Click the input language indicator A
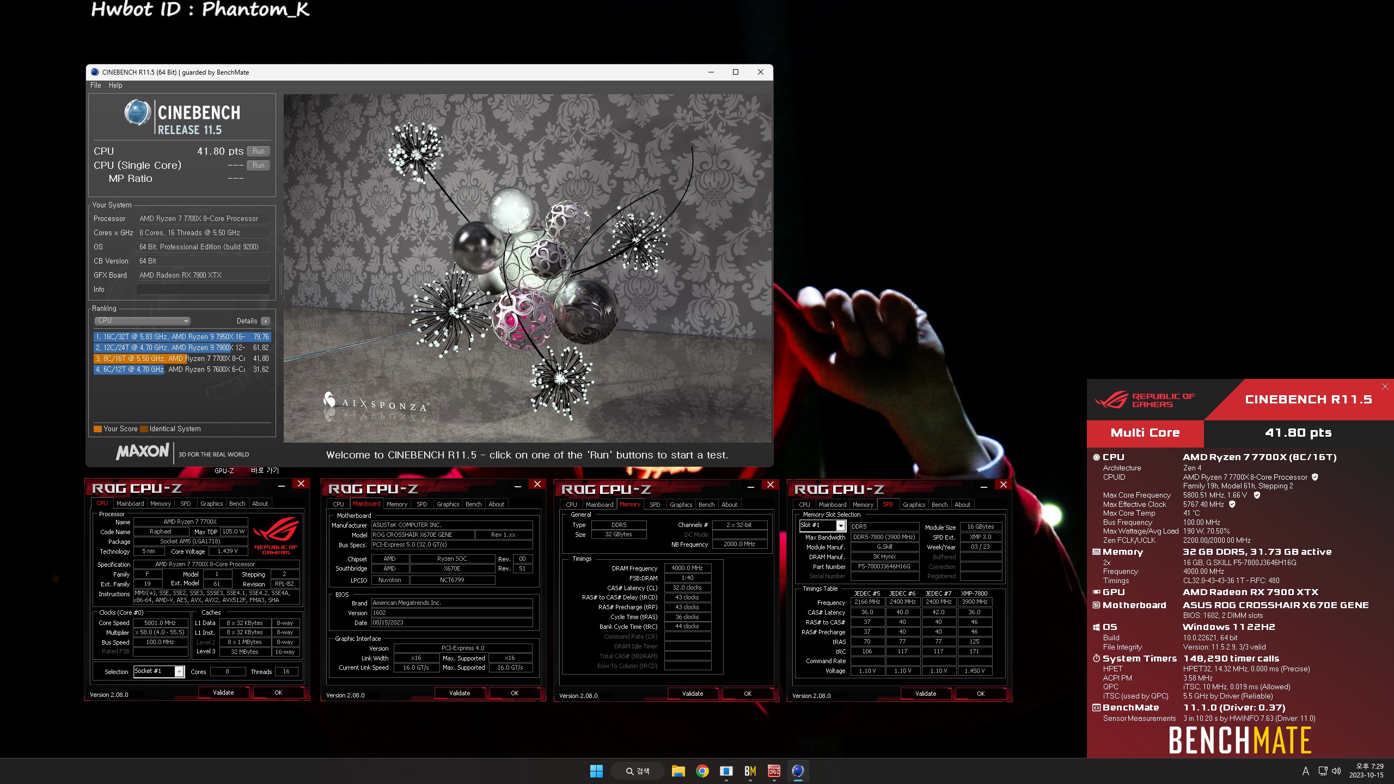Viewport: 1394px width, 784px height. coord(1305,771)
